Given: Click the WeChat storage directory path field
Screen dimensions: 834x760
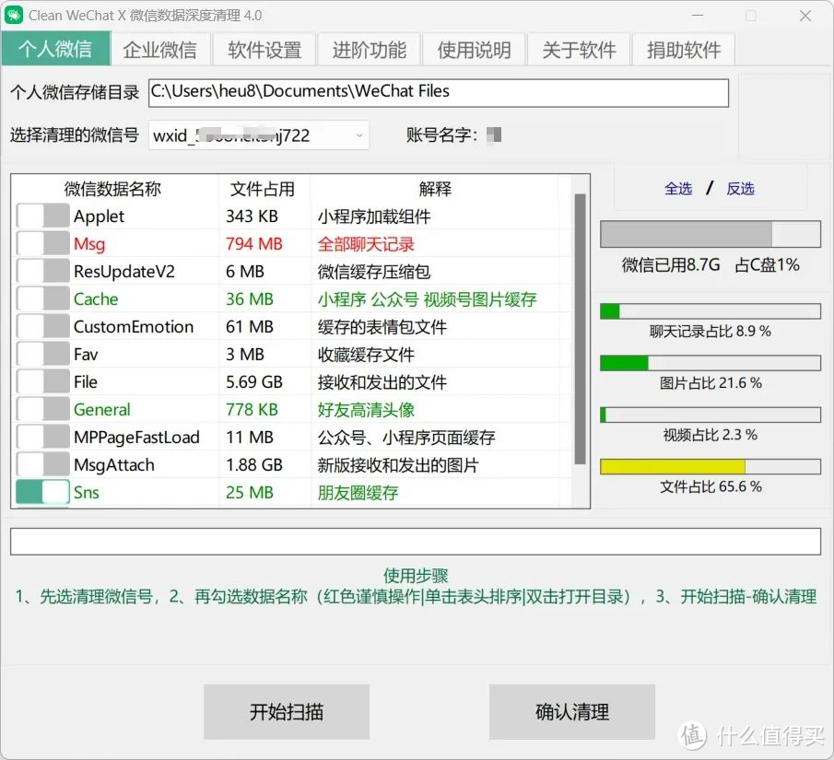Looking at the screenshot, I should point(439,92).
